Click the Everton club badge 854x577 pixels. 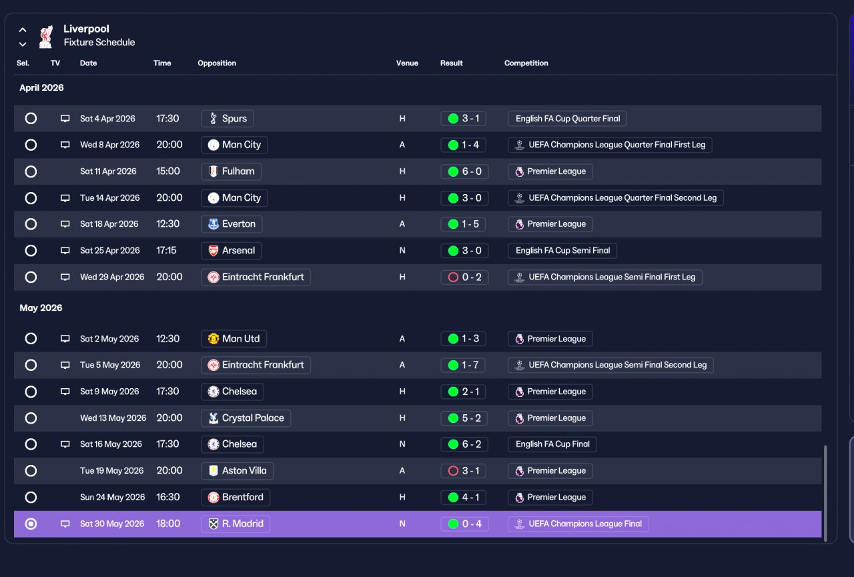(x=213, y=224)
